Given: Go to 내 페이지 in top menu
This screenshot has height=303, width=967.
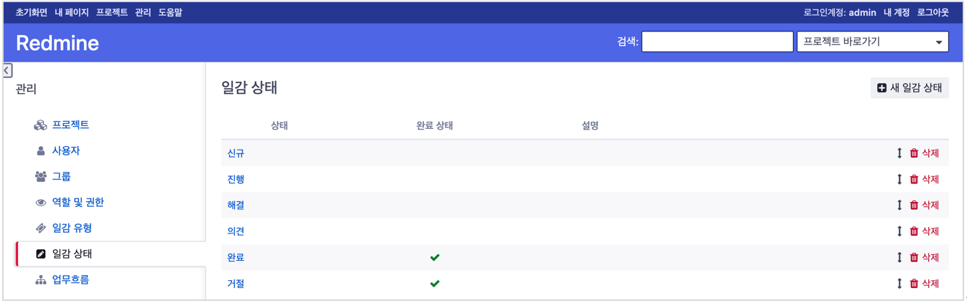Looking at the screenshot, I should 72,12.
